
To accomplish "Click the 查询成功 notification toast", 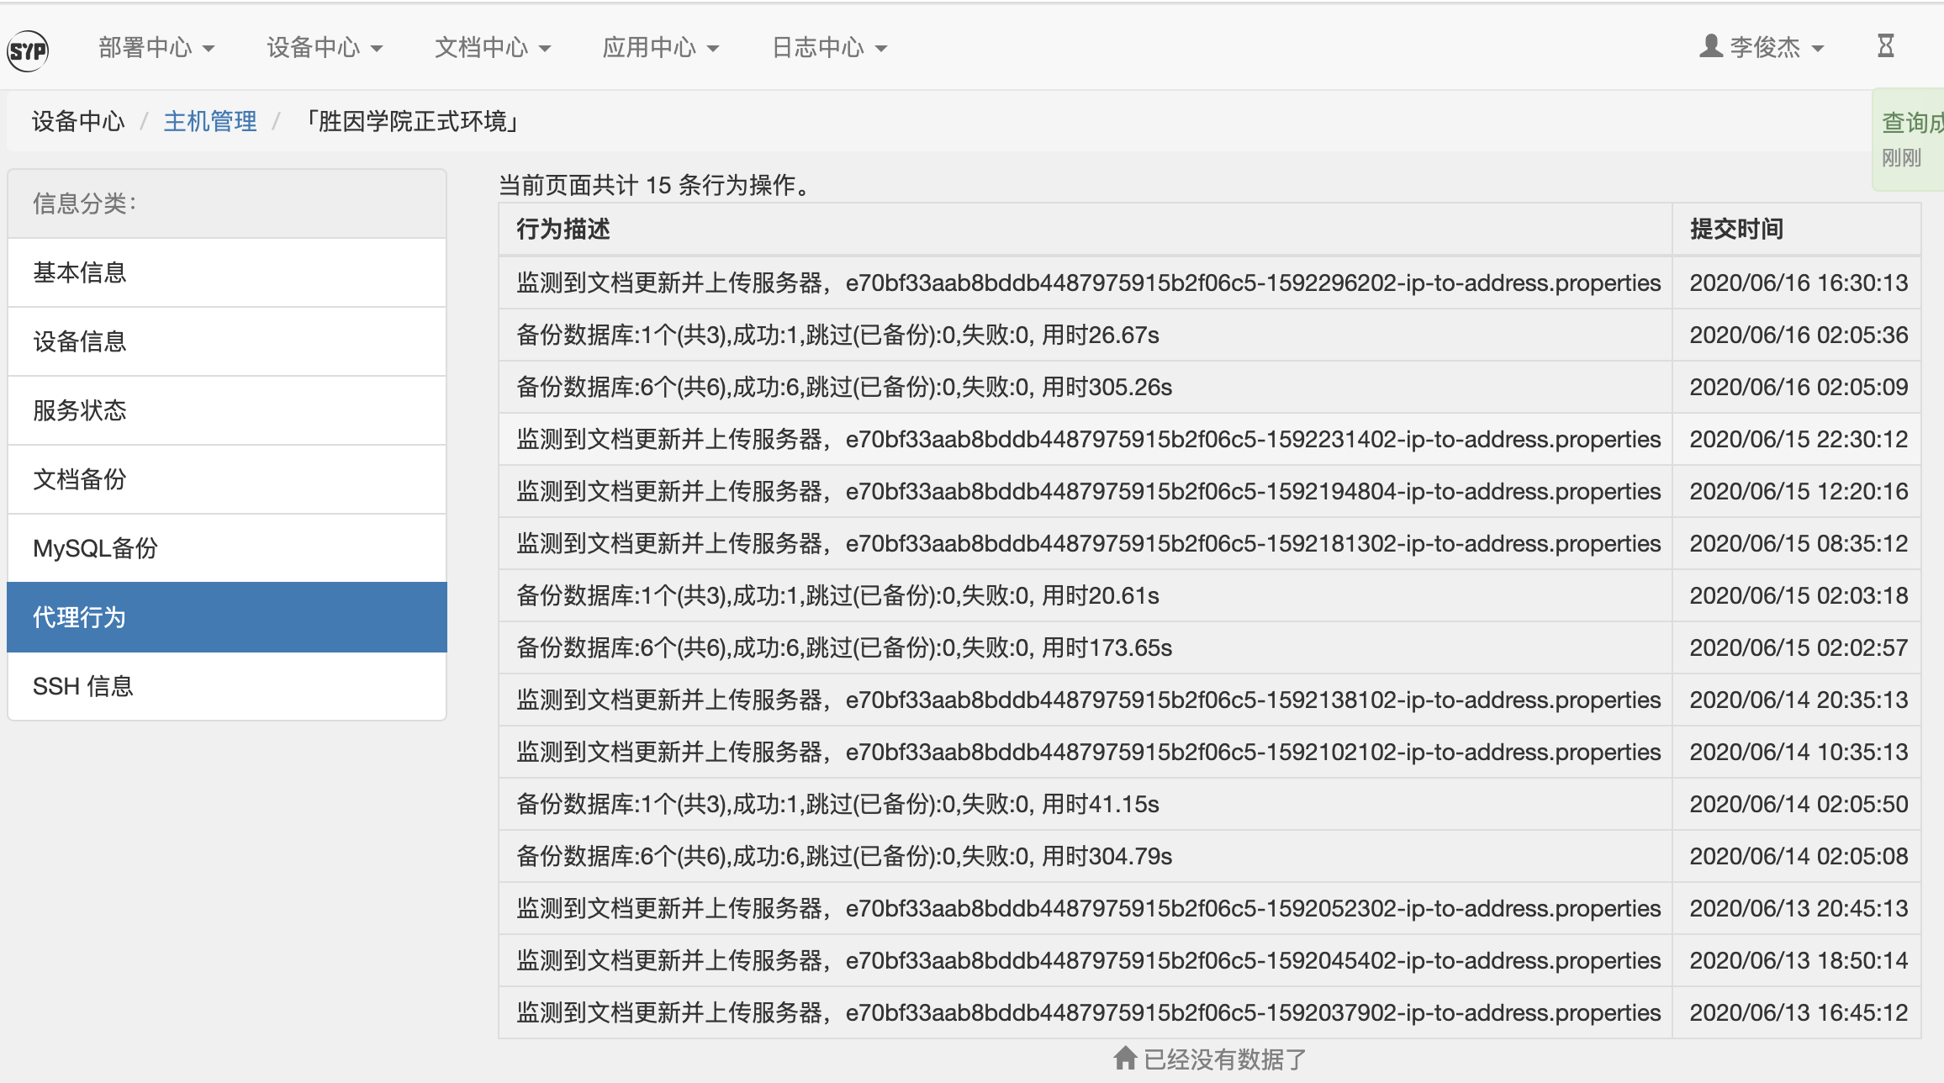I will tap(1909, 140).
